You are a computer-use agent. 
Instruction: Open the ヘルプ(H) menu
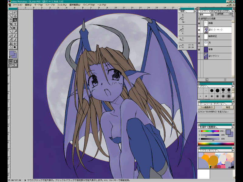102,5
